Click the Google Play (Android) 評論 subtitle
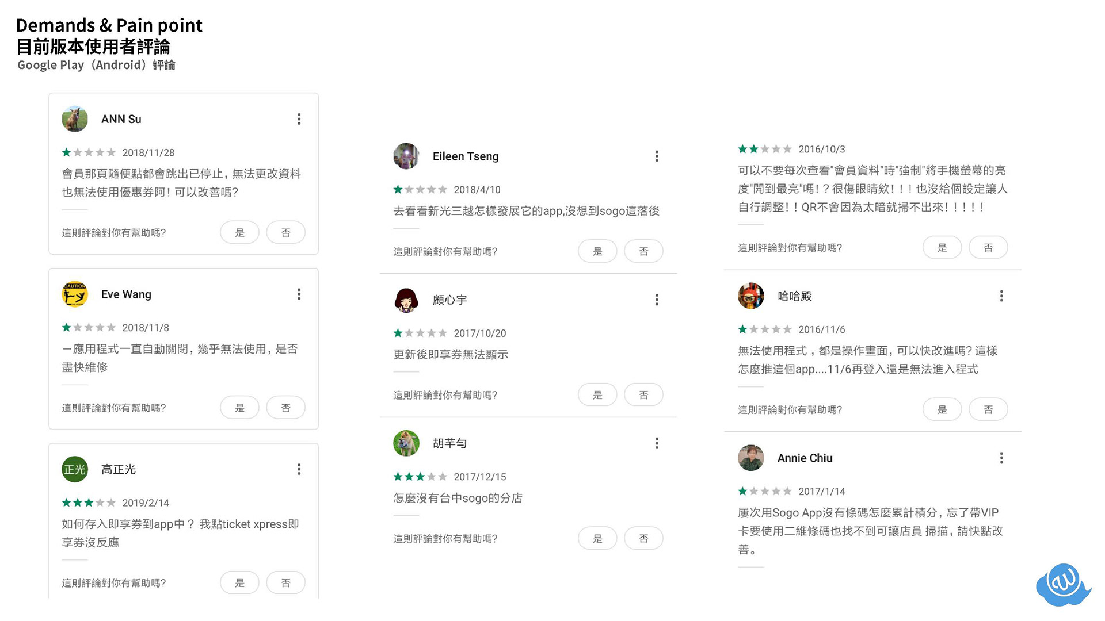 tap(96, 65)
